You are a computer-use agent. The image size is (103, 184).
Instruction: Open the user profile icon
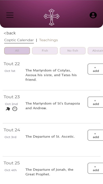coord(93,15)
